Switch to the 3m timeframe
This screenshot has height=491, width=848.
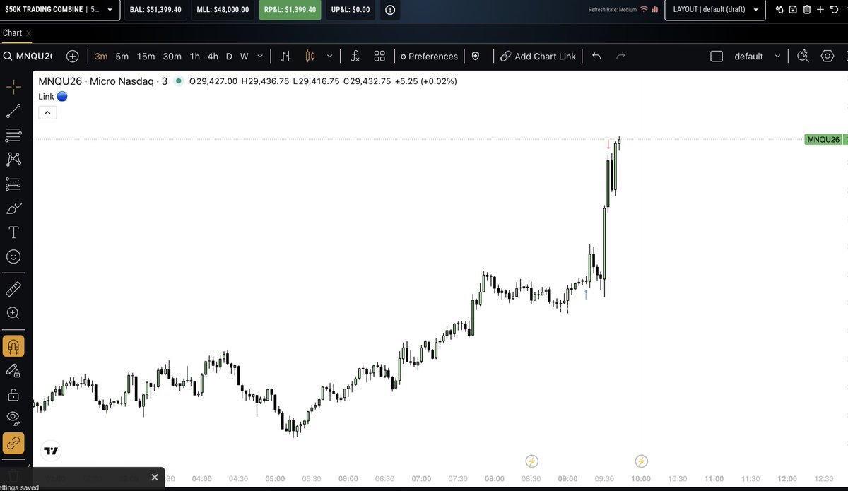click(x=101, y=57)
